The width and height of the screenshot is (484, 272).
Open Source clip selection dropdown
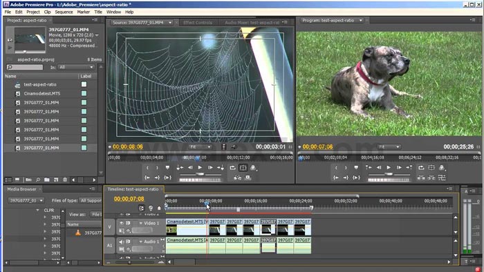170,23
